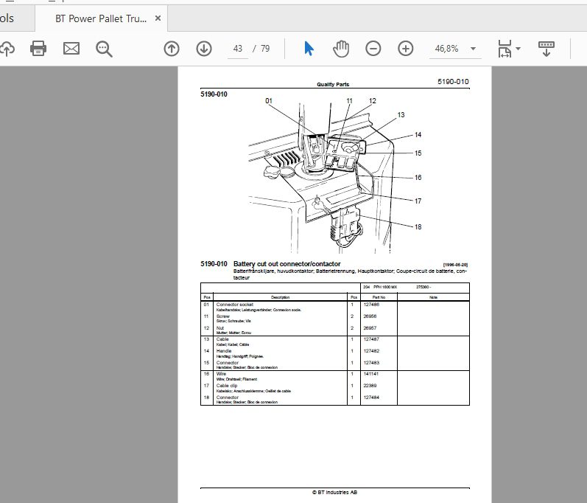The height and width of the screenshot is (503, 587).
Task: Click the page number field showing 43
Action: tap(238, 49)
